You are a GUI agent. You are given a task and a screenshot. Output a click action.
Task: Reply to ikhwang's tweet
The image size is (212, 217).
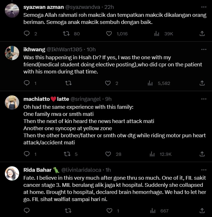(27, 83)
